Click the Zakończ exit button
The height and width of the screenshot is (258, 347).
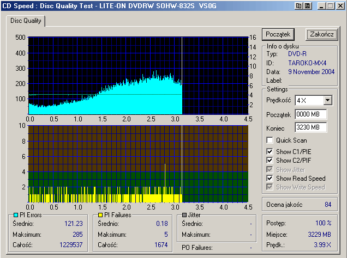321,34
